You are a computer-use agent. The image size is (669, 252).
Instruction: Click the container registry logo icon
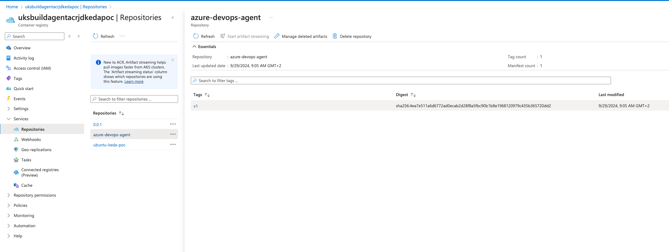tap(10, 20)
